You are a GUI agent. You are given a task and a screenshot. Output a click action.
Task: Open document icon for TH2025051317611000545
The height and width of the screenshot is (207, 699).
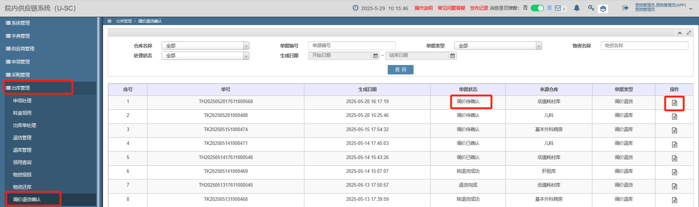click(x=674, y=186)
